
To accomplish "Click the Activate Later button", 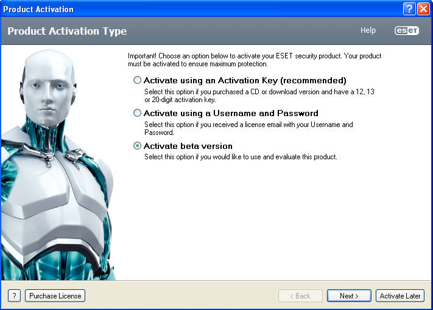I will (x=400, y=295).
